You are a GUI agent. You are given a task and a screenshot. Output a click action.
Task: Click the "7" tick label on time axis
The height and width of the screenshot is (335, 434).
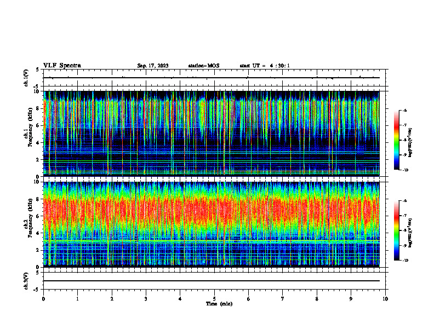(283, 299)
